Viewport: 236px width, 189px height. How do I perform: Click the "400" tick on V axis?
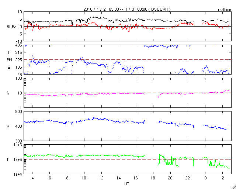coord(19,126)
